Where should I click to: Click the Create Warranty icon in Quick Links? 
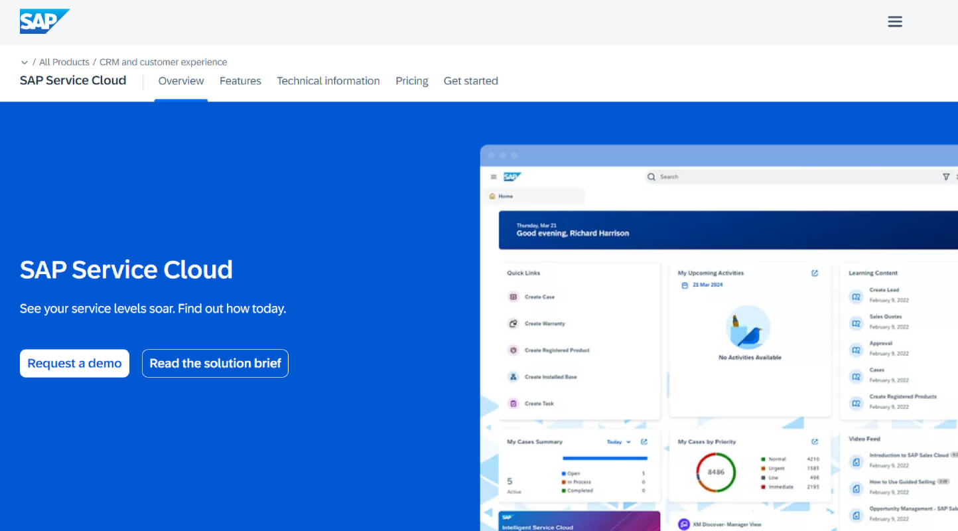pos(513,323)
